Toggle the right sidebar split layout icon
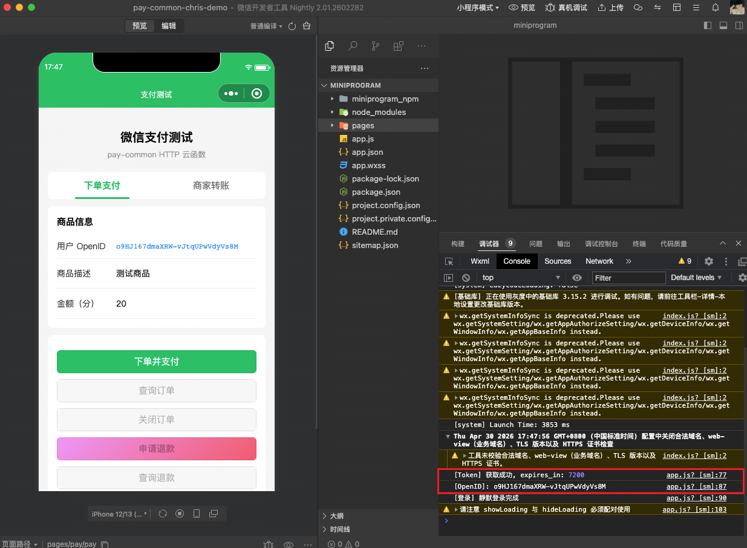Image resolution: width=747 pixels, height=548 pixels. 739,25
